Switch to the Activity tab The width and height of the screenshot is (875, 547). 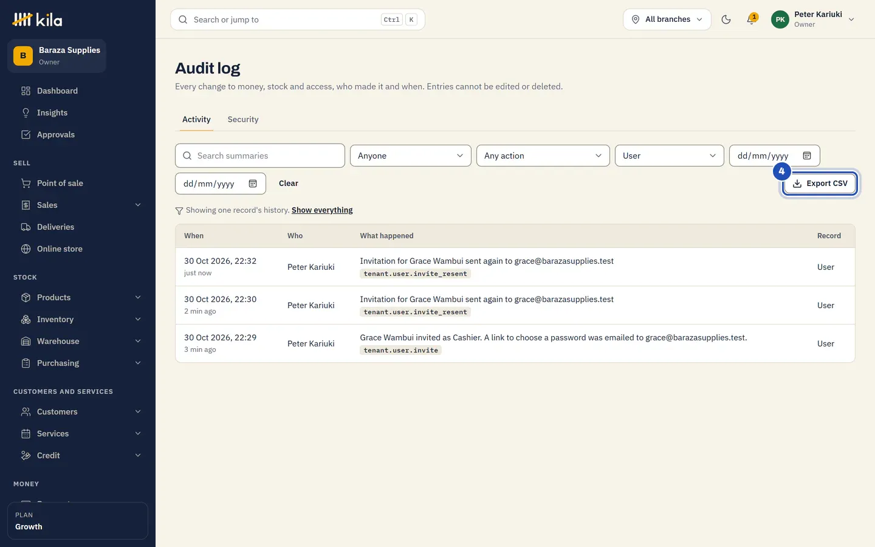196,120
